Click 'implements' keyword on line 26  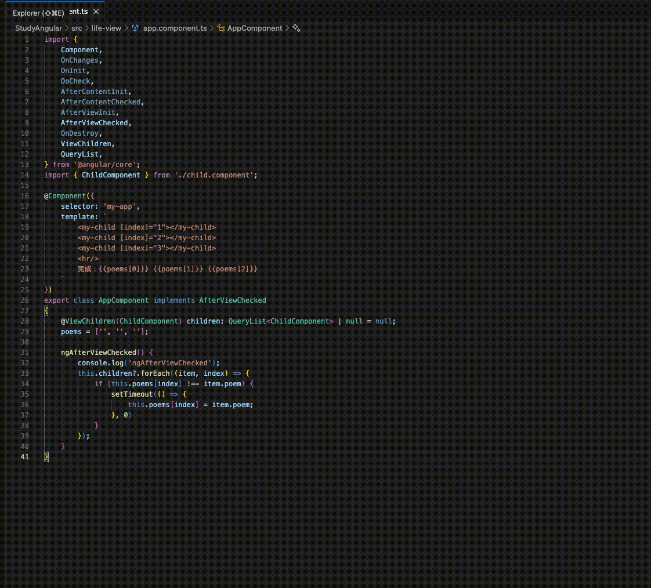point(174,300)
